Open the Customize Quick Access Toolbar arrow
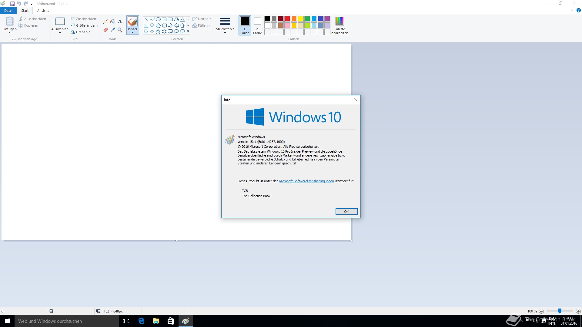 [31, 4]
